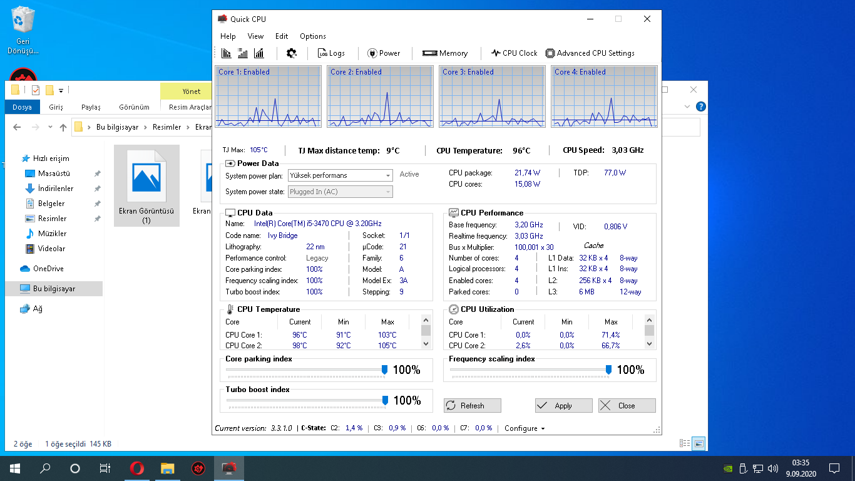
Task: Click the Close button next to Apply
Action: click(x=627, y=406)
